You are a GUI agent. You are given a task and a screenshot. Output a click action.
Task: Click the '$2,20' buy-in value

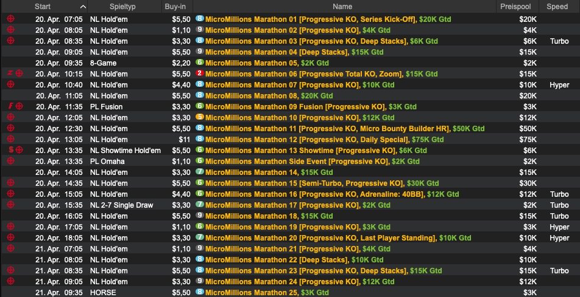(182, 63)
